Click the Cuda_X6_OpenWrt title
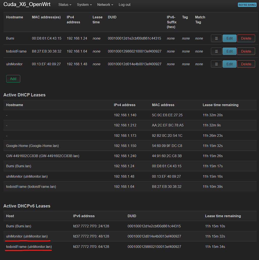 tap(27, 4)
